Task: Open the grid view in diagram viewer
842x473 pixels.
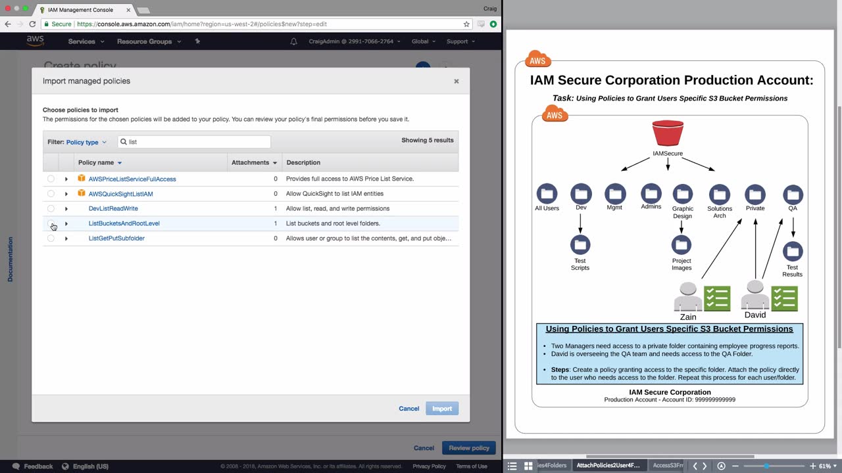Action: pyautogui.click(x=528, y=466)
